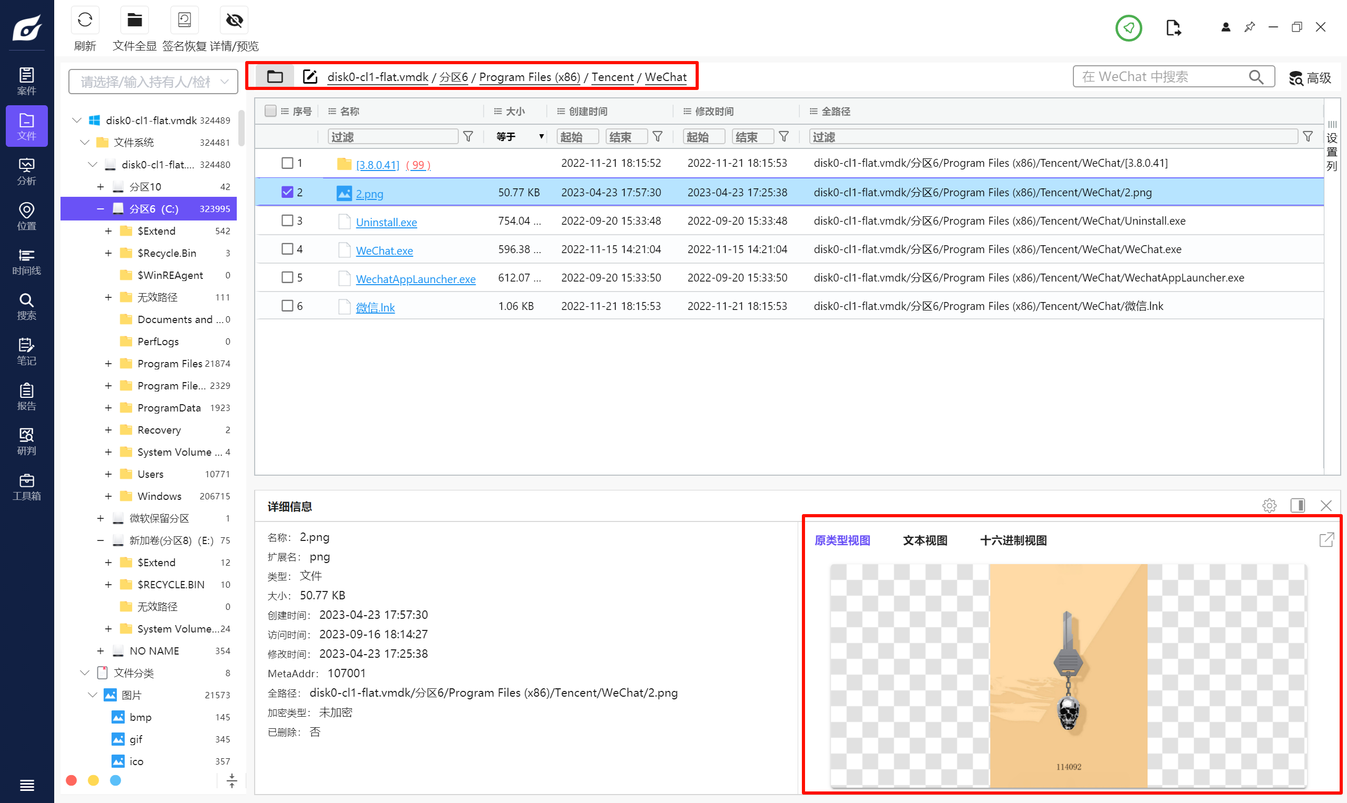Click the pin window icon

[x=1250, y=27]
